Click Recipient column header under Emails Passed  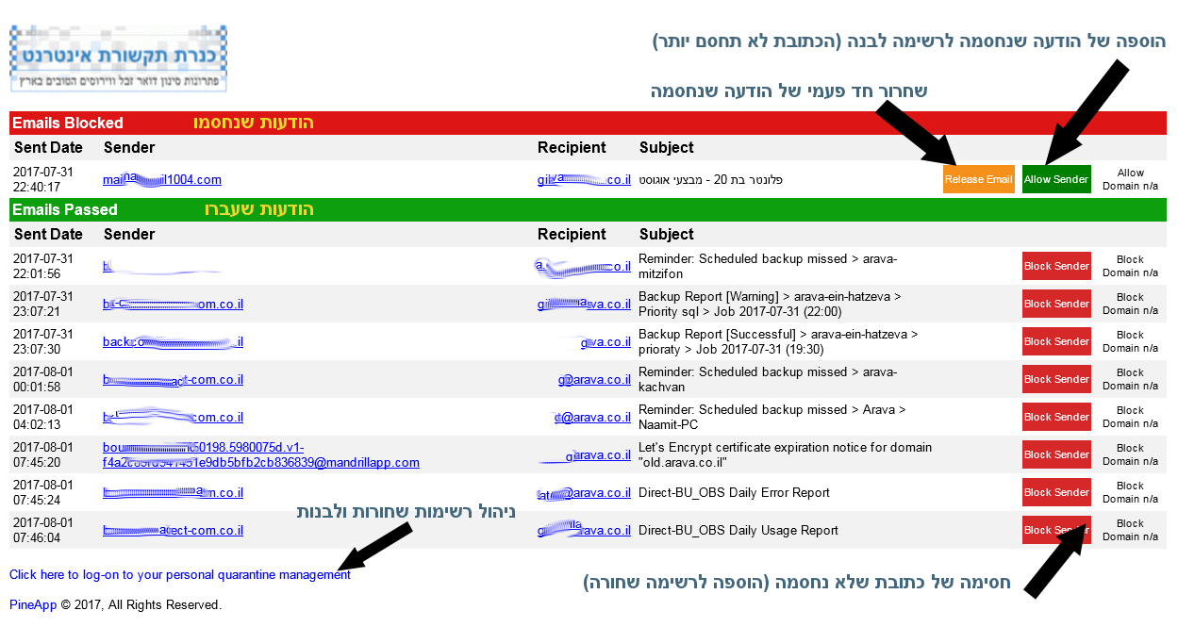click(572, 234)
